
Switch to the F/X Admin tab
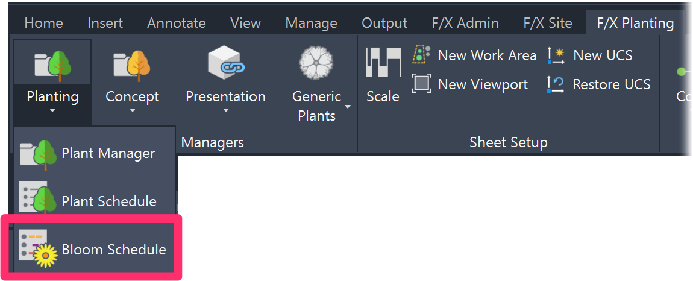[465, 22]
